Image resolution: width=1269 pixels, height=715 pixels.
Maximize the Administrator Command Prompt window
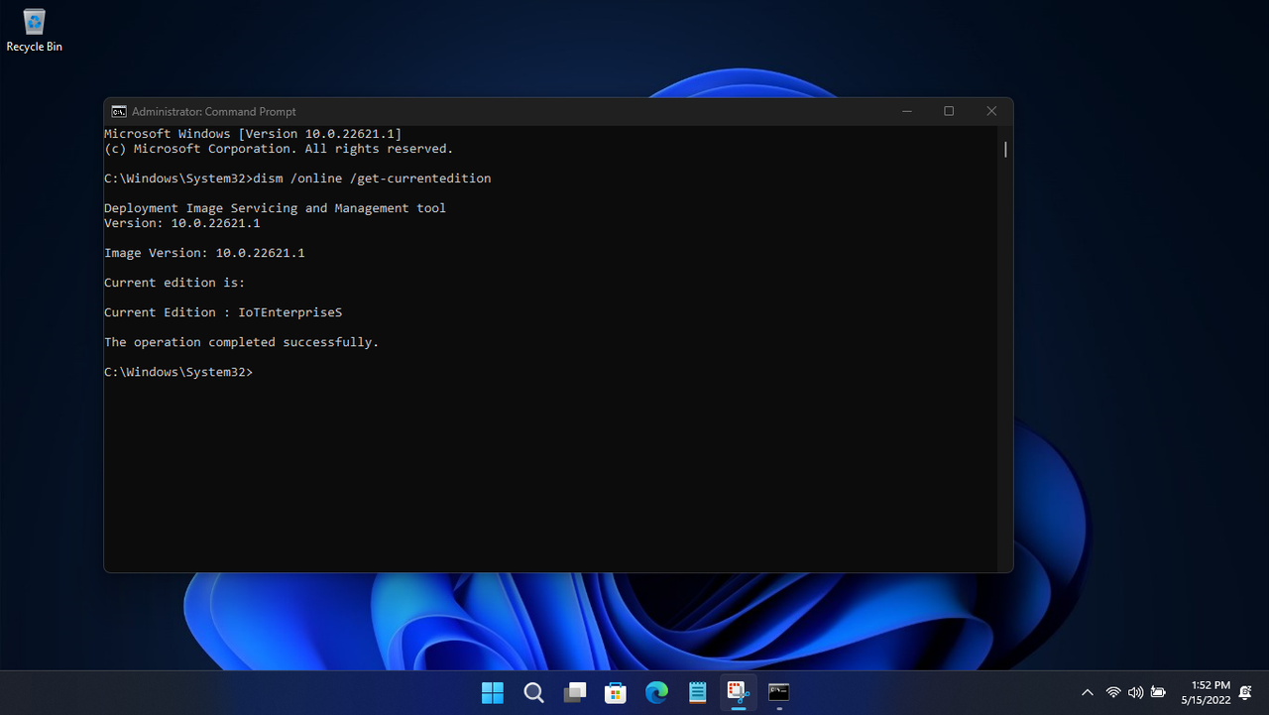949,111
